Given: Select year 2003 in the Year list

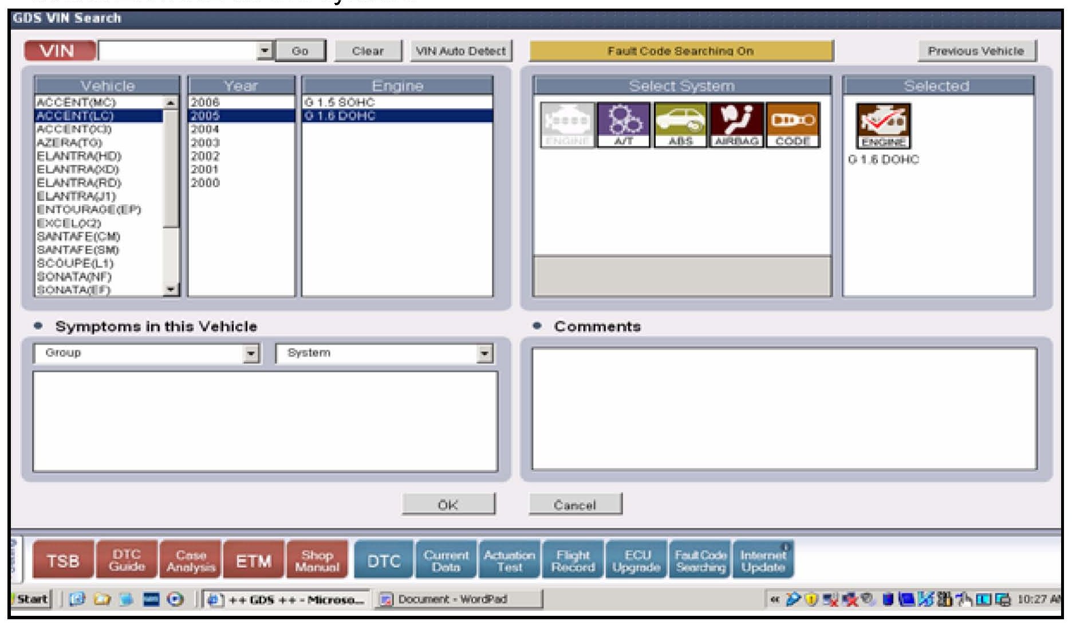Looking at the screenshot, I should click(x=205, y=143).
